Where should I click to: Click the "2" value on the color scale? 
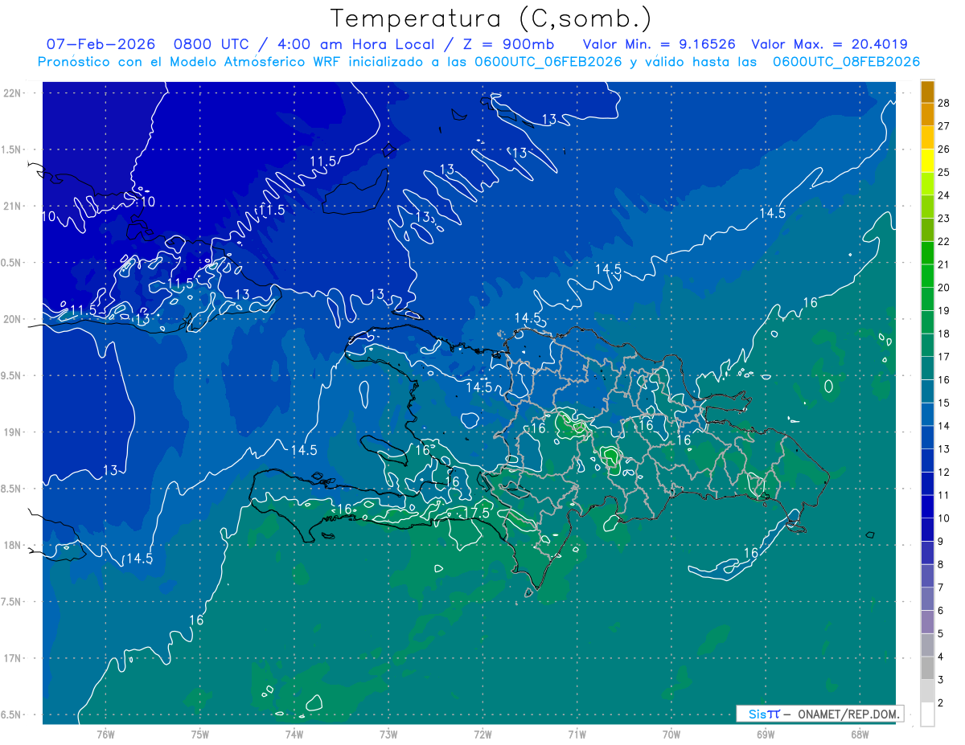coord(941,703)
